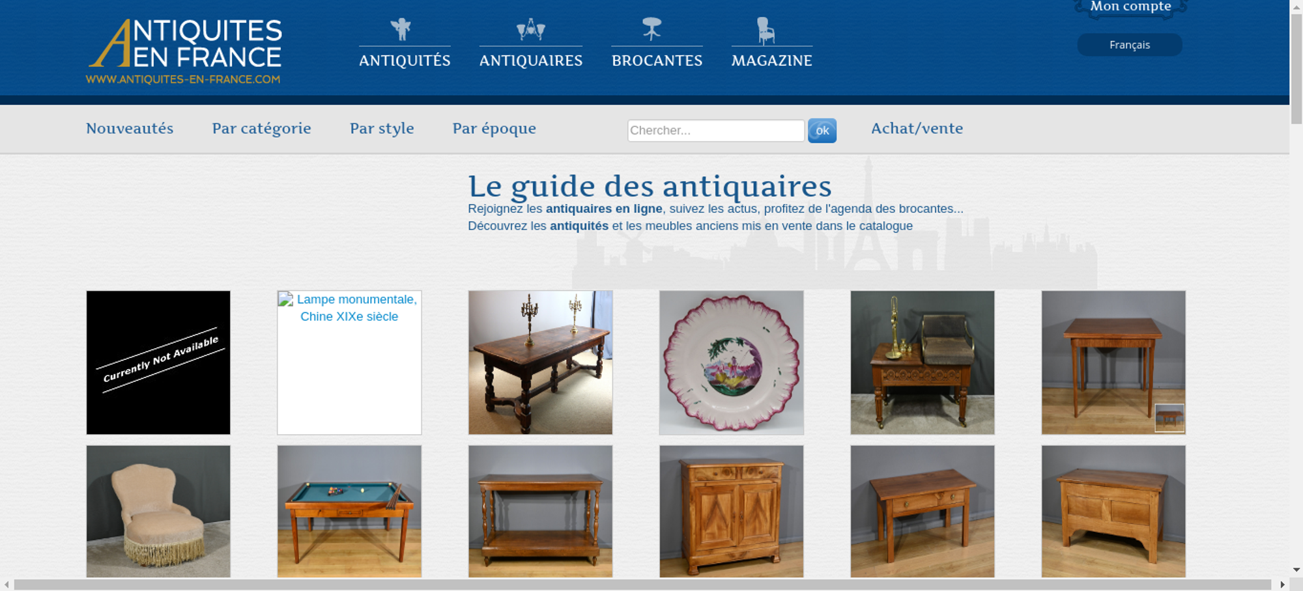Open the Français language selector
The image size is (1303, 591).
[x=1129, y=45]
